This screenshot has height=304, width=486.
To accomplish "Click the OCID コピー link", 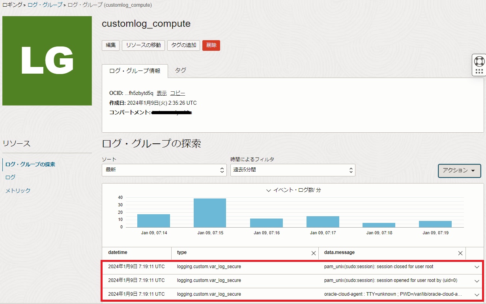I will [x=178, y=93].
